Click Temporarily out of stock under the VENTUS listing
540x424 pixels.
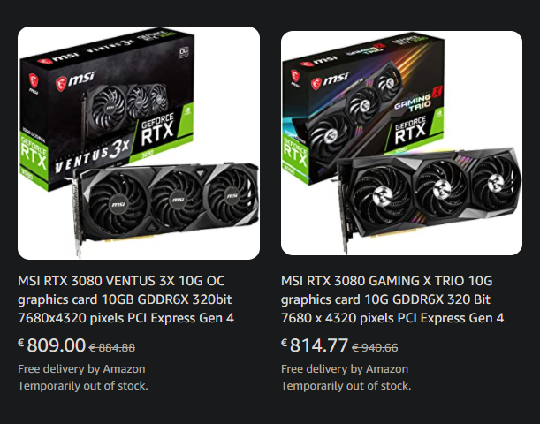pos(83,386)
